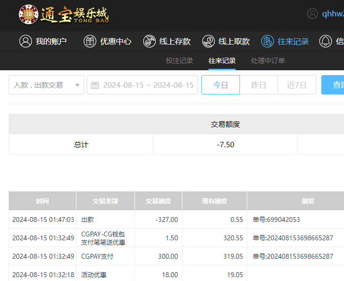Image resolution: width=344 pixels, height=281 pixels.
Task: Select the 今日 date filter
Action: (221, 85)
